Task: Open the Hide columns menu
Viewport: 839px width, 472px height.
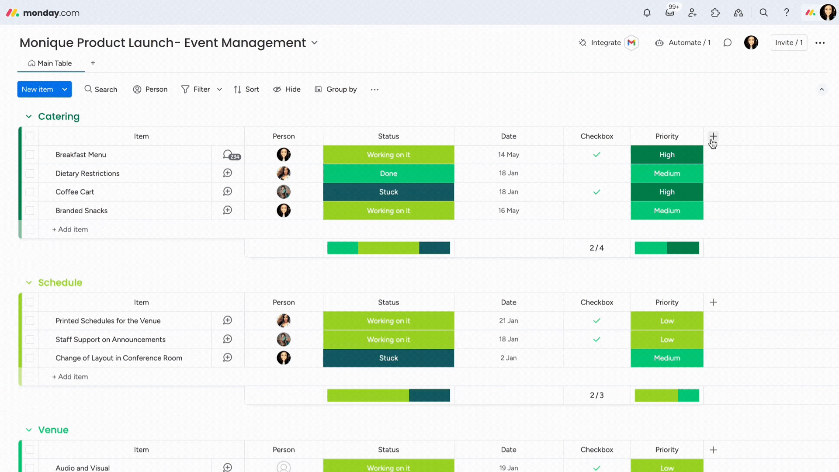Action: (287, 89)
